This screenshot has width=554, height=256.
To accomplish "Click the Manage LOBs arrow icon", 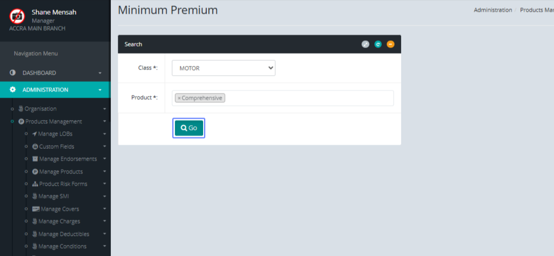I will 35,134.
